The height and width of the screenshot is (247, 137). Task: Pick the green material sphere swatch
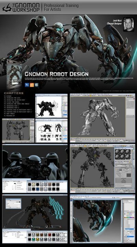33,239
